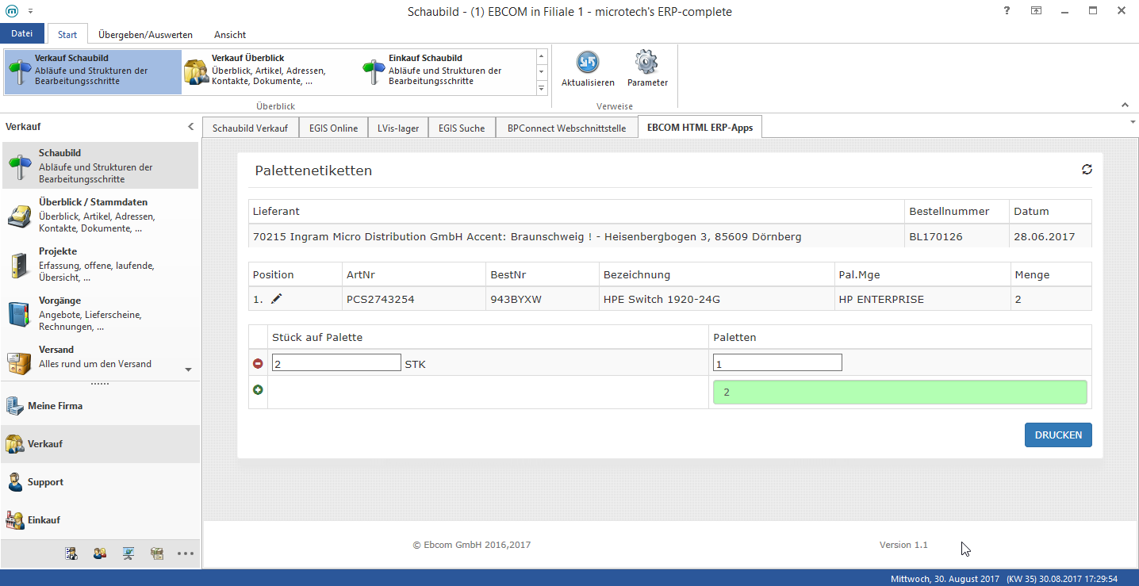Open Vorgänge in the sidebar
Screen dimensions: 1139x586
(100, 313)
